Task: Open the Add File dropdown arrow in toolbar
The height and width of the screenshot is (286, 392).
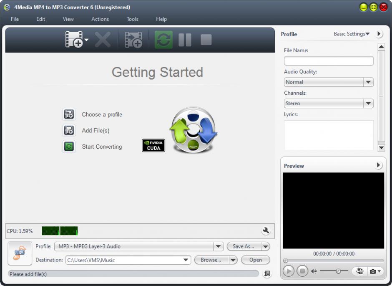Action: pyautogui.click(x=86, y=40)
